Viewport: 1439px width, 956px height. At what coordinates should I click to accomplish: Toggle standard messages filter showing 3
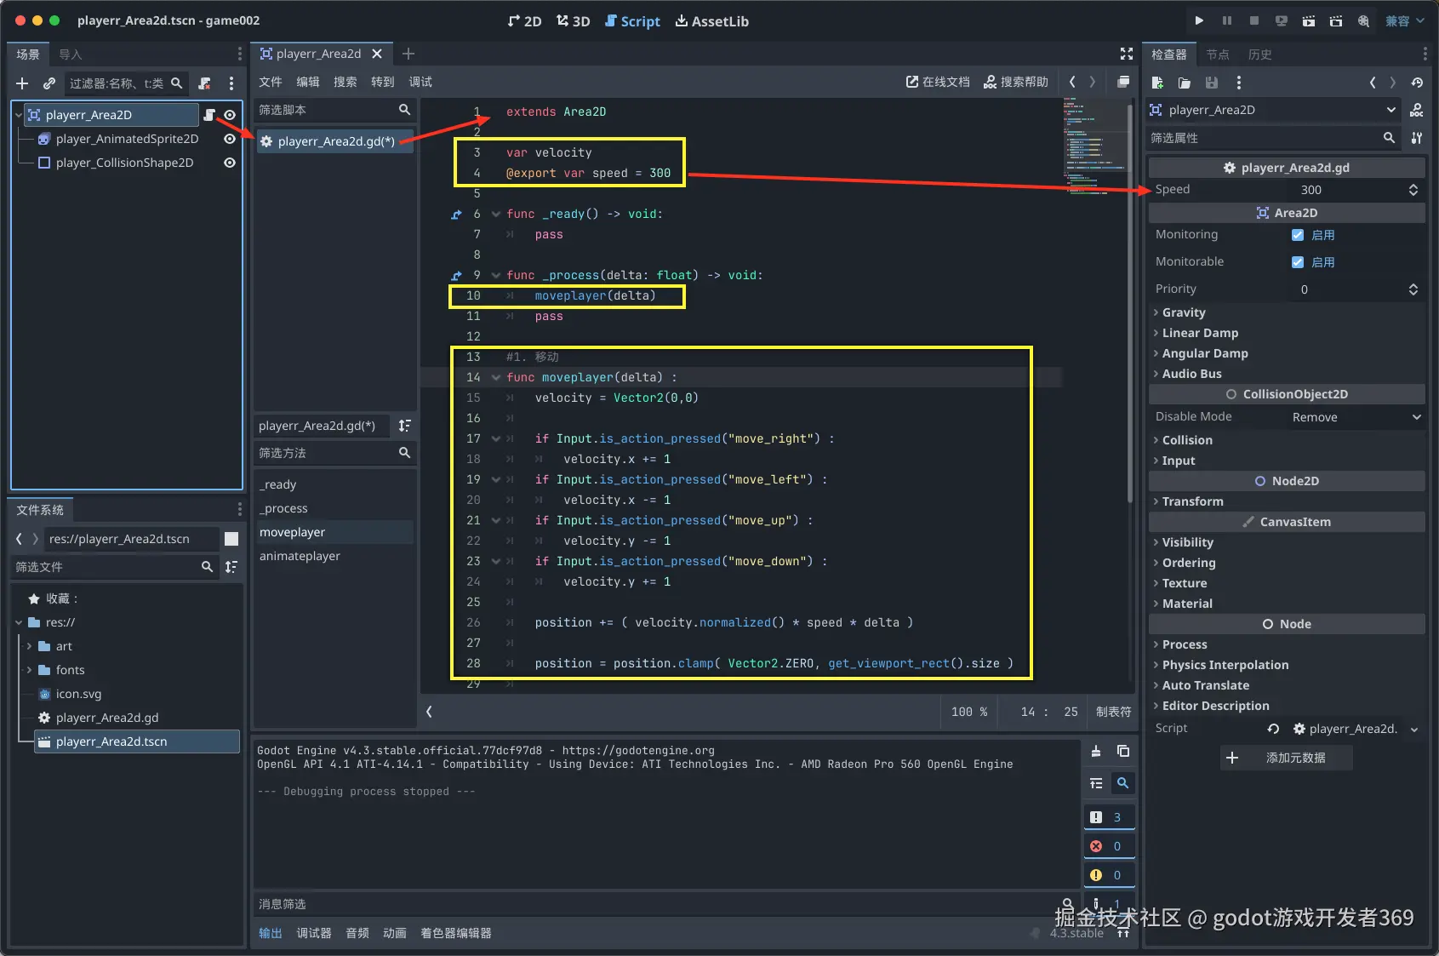click(x=1109, y=817)
